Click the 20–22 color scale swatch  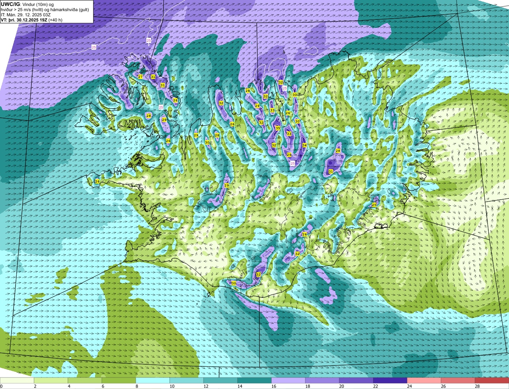[x=356, y=381]
